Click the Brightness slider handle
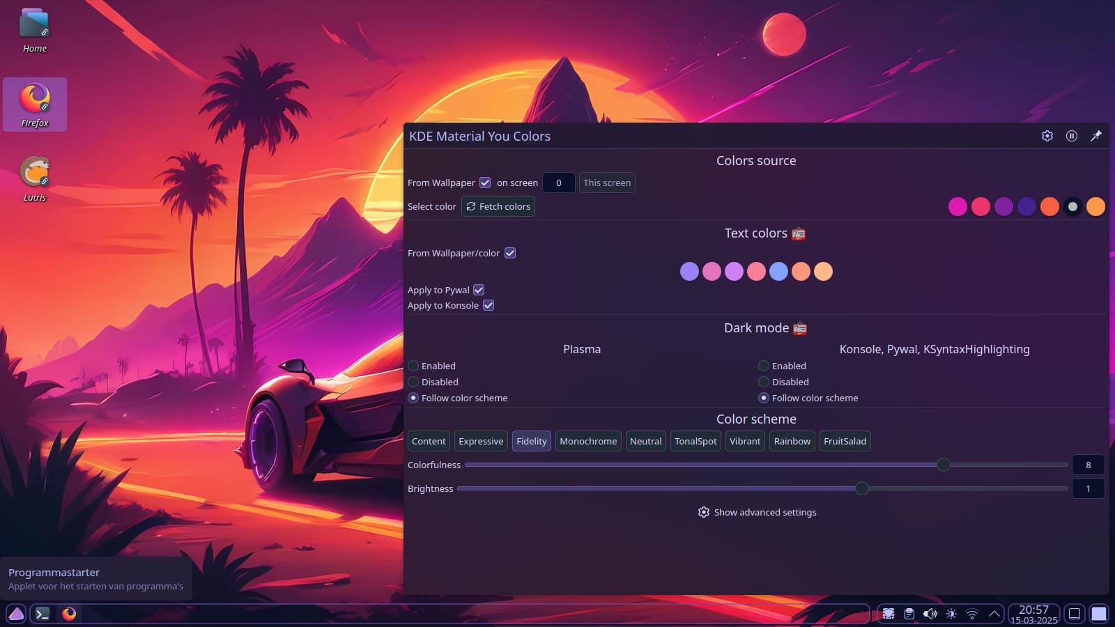1115x627 pixels. [862, 488]
